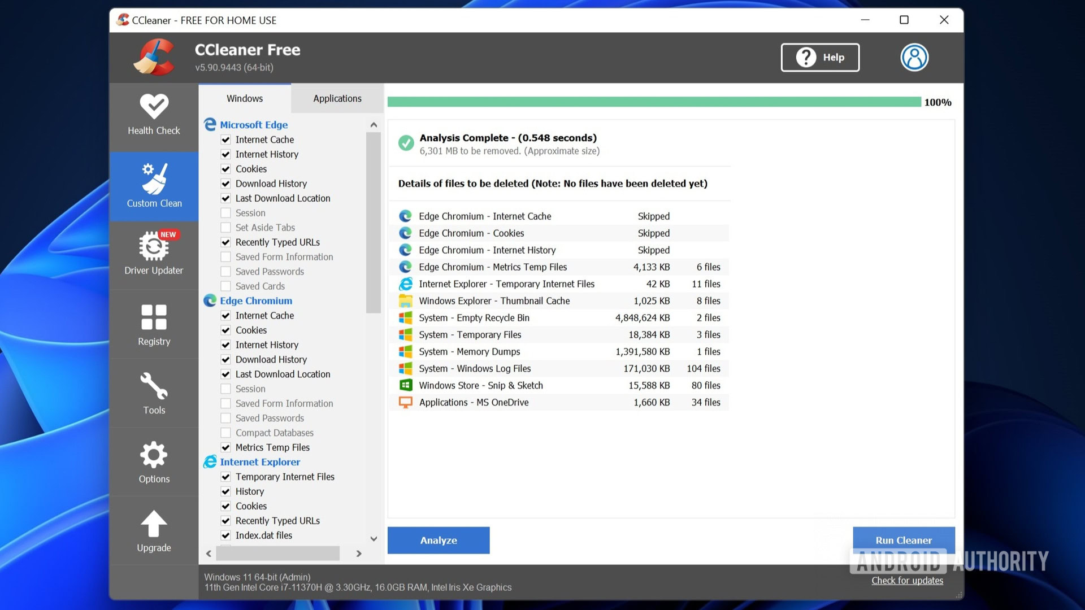Viewport: 1085px width, 610px height.
Task: Click the Microsoft Edge legacy icon in tree
Action: 210,124
